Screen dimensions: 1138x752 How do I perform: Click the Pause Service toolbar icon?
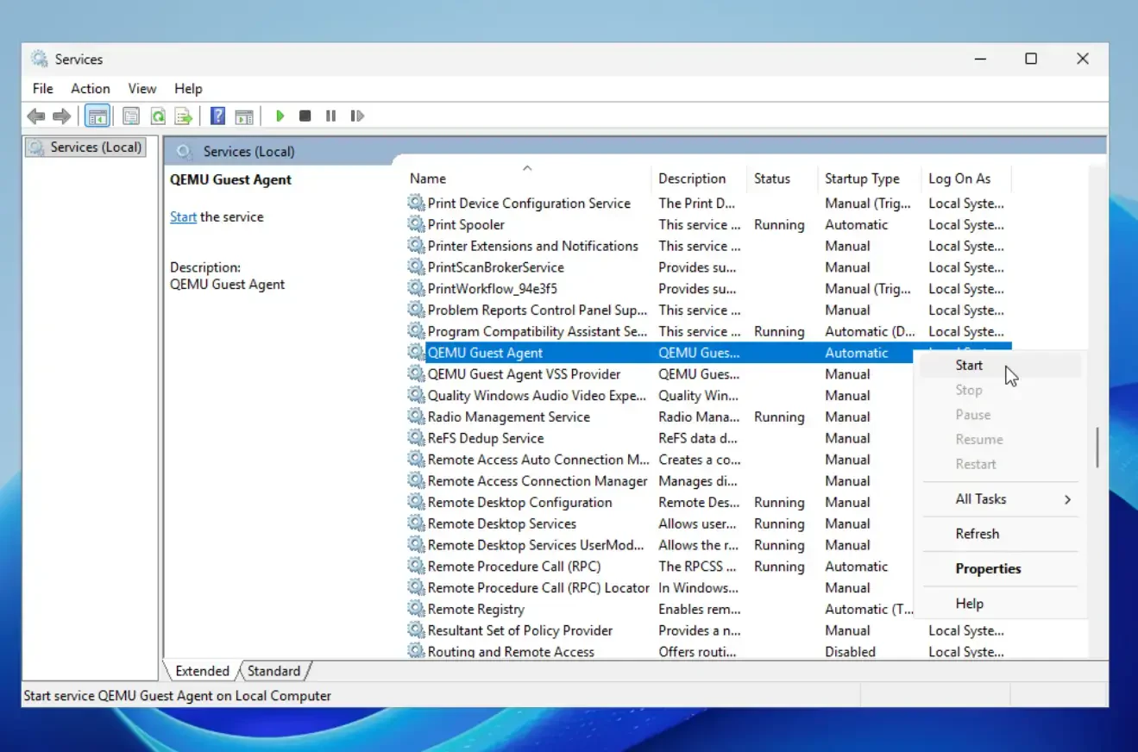point(330,116)
